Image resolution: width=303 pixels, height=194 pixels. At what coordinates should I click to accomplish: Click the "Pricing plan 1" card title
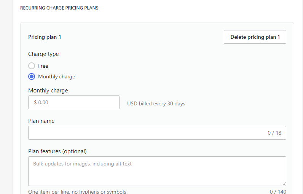[45, 37]
